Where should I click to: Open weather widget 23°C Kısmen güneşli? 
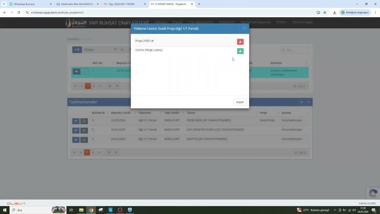313,210
